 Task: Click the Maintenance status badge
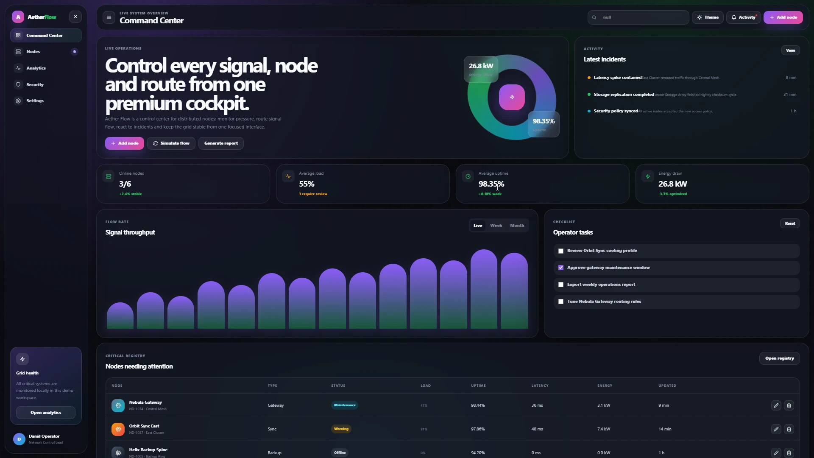click(345, 405)
